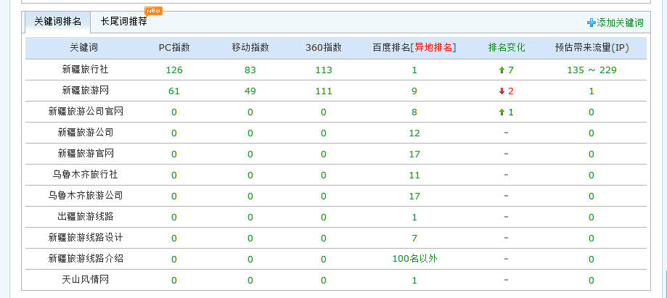Click the 360指数 column header
The height and width of the screenshot is (298, 667).
(323, 48)
